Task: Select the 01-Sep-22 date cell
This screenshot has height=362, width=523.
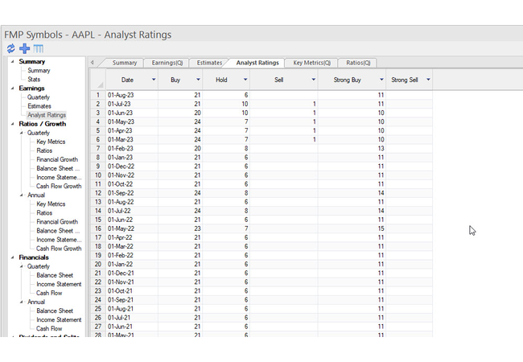Action: [x=132, y=193]
